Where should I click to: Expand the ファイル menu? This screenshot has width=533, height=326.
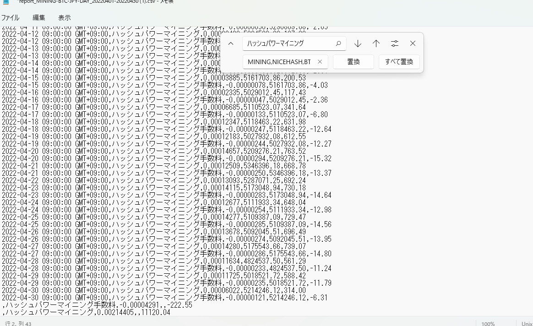coord(10,18)
